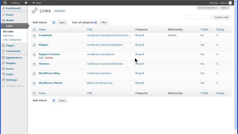238x134 pixels.
Task: Open the bottom Bulk Actions dropdown
Action: (44, 100)
